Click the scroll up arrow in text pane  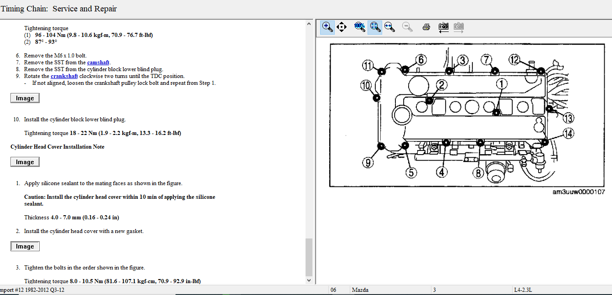pyautogui.click(x=309, y=23)
